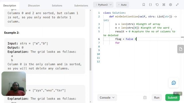Viewport: 184px width, 103px height.
Task: Click the 'def minDeletionSize' line
Action: (x=143, y=17)
